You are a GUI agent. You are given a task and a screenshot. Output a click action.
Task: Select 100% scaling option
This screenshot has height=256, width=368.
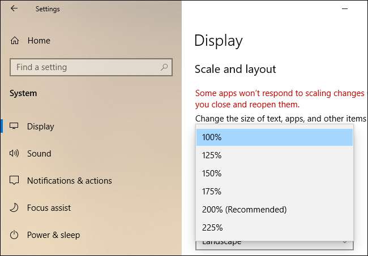click(x=274, y=137)
